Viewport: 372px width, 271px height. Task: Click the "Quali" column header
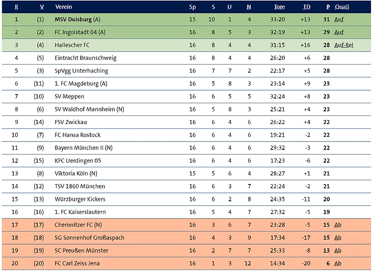click(x=341, y=7)
